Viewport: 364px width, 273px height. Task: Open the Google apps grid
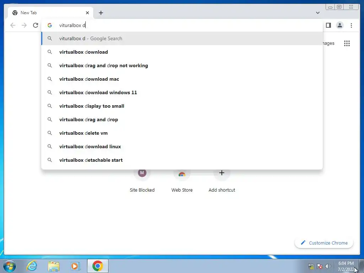pos(347,43)
